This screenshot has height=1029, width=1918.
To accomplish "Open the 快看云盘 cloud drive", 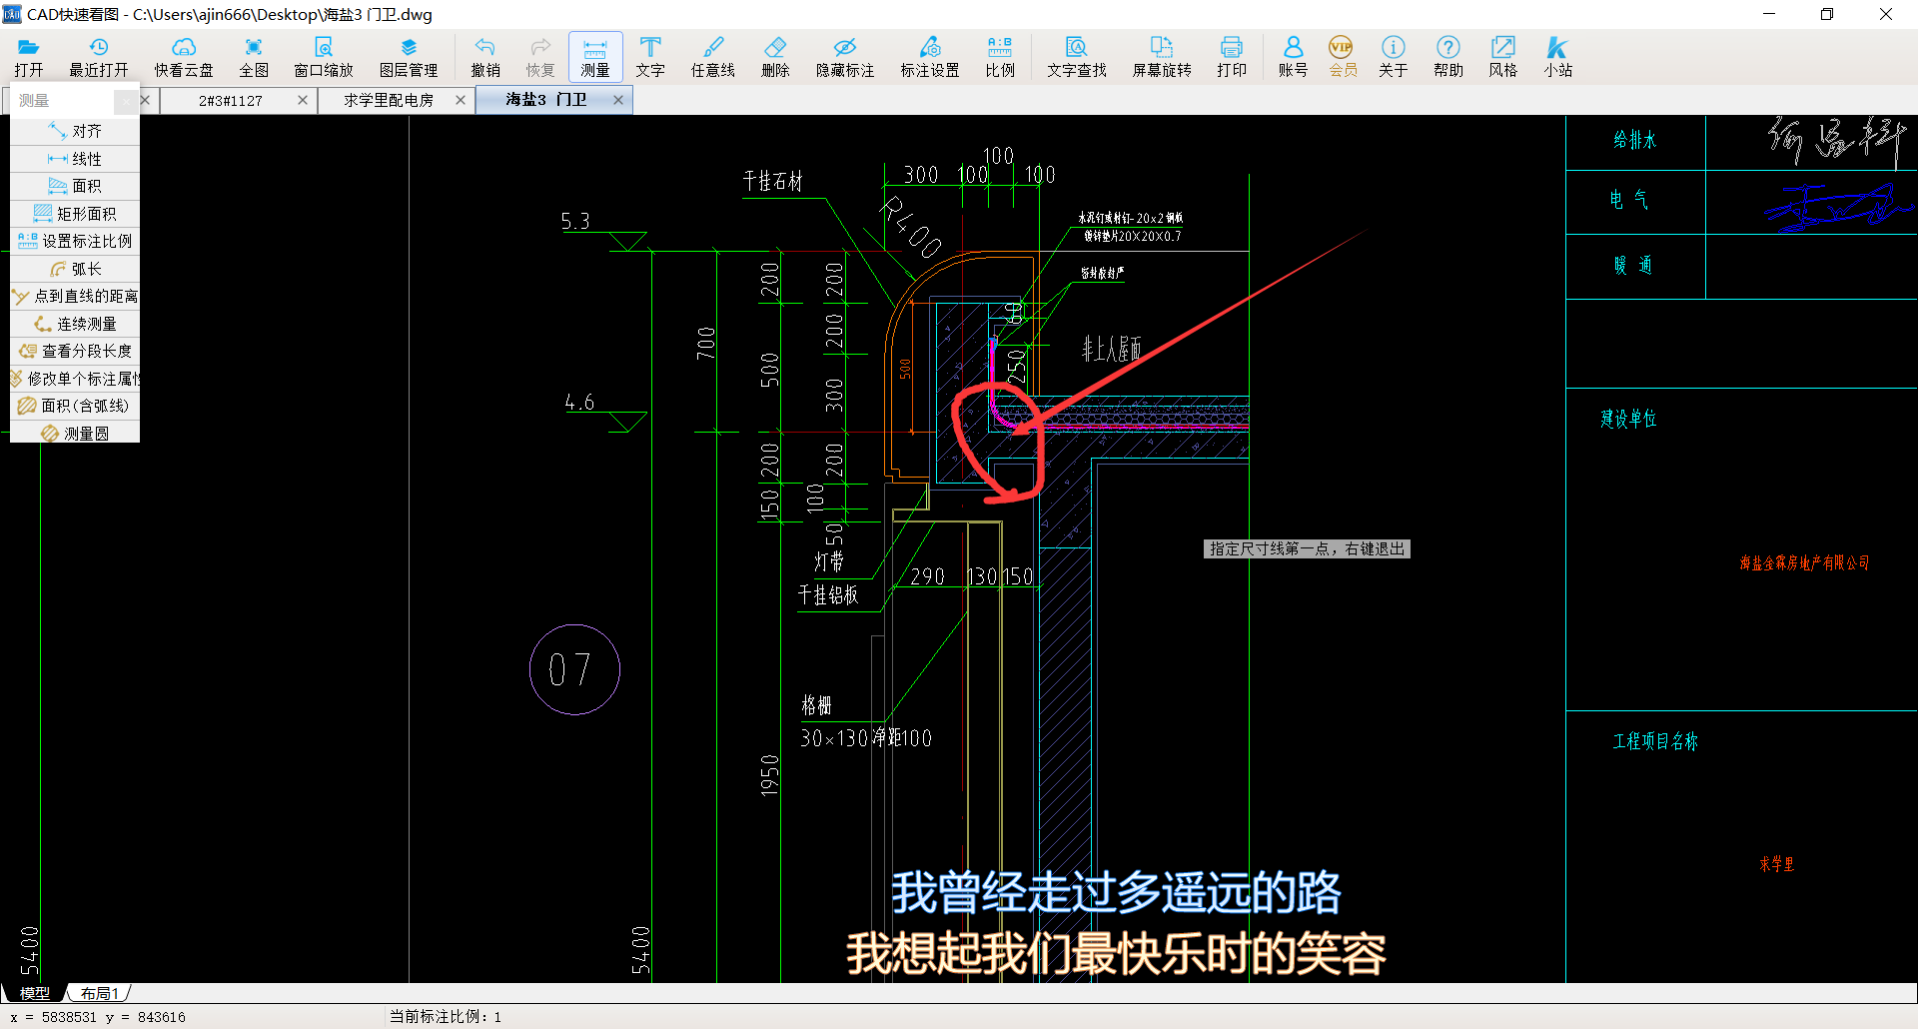I will point(184,57).
